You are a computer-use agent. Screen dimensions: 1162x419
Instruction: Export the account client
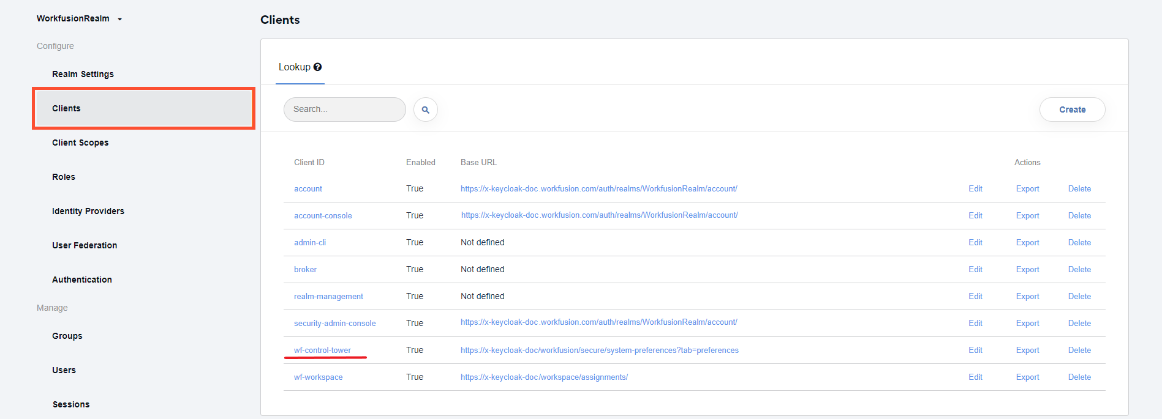(x=1027, y=189)
